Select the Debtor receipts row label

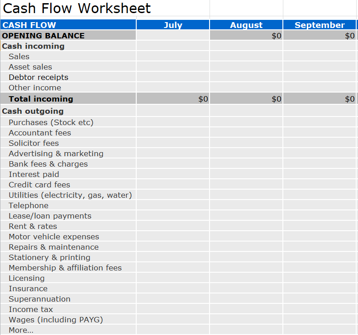pyautogui.click(x=38, y=78)
